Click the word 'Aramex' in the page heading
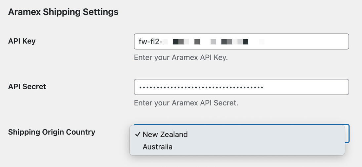Screen dimensions: 362x167 pyautogui.click(x=24, y=12)
